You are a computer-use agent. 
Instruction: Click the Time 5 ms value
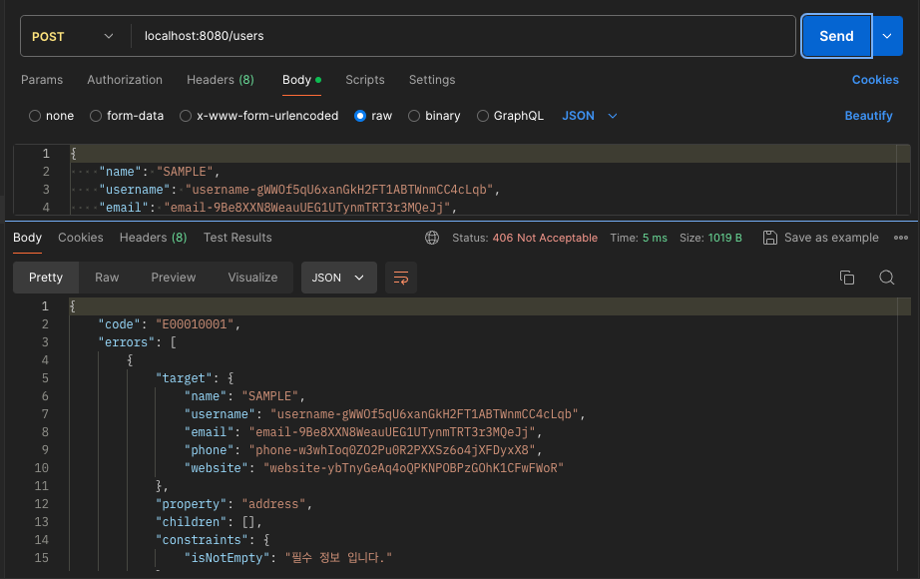pos(655,238)
